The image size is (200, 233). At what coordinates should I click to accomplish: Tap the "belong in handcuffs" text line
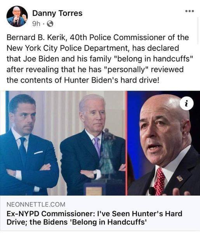click(x=100, y=59)
